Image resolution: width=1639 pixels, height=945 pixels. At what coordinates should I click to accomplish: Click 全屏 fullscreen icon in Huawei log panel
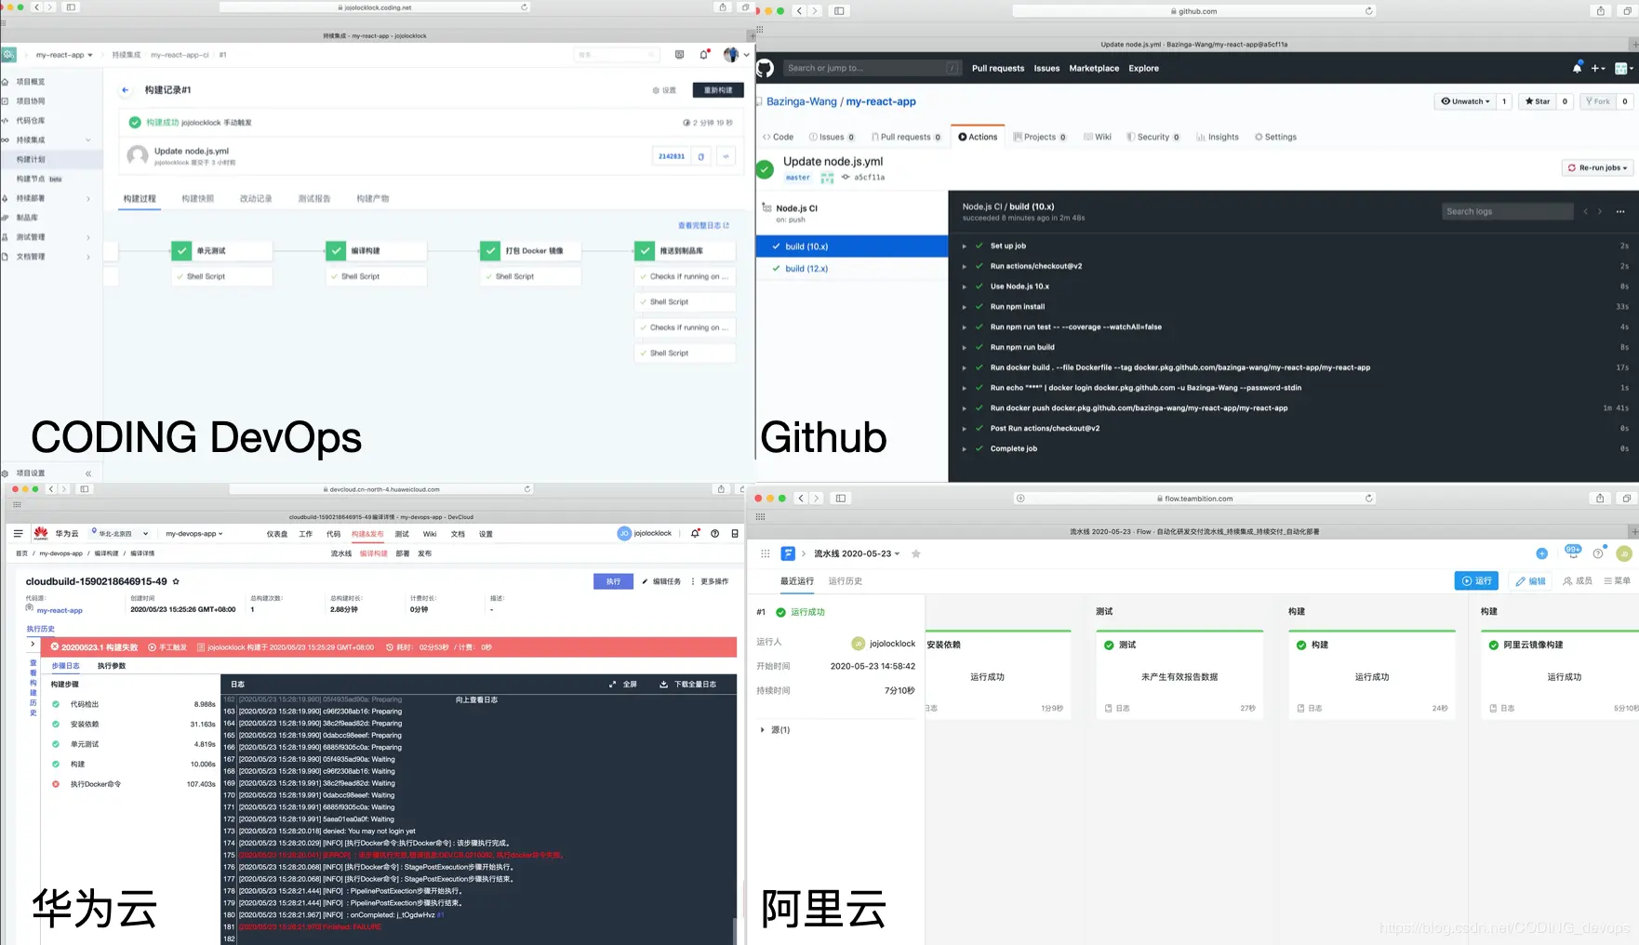pos(612,685)
